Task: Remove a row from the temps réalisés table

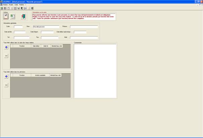Action: click(6, 56)
